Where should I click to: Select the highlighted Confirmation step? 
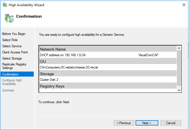tap(10, 74)
